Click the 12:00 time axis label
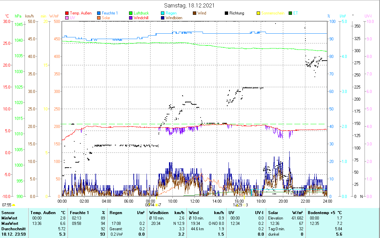 pyautogui.click(x=195, y=201)
